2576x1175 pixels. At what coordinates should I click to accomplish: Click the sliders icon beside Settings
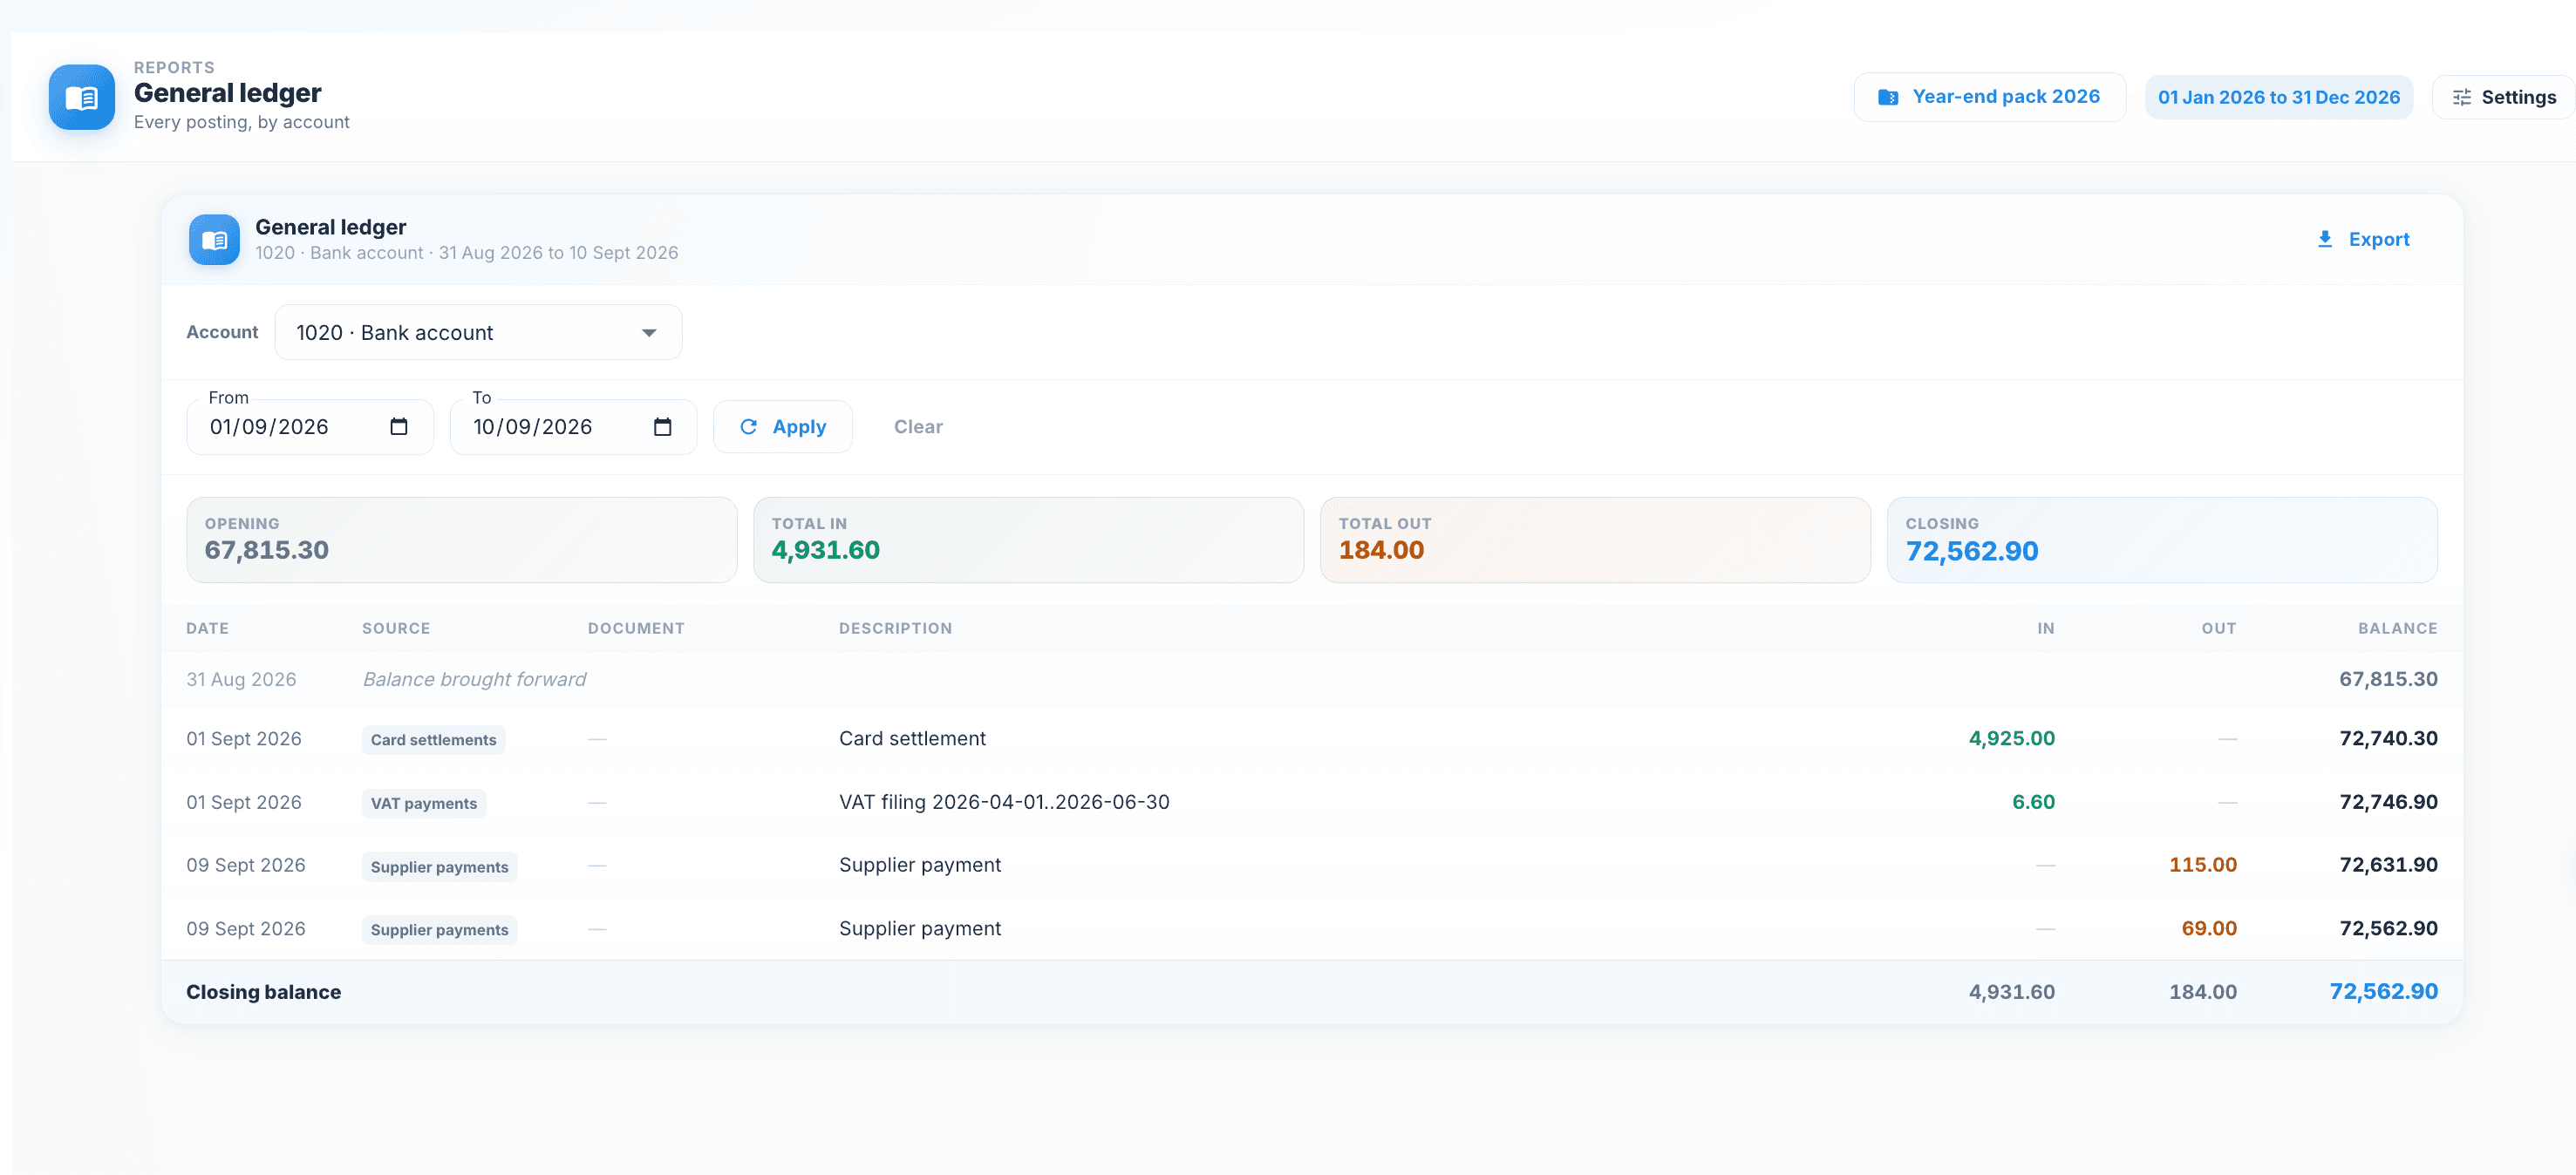[2461, 97]
